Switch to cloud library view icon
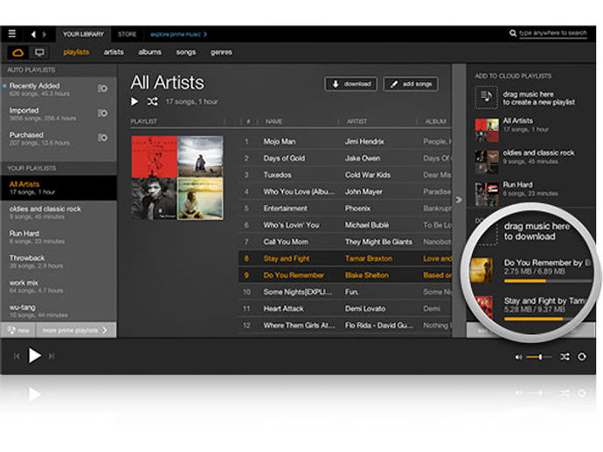 (x=18, y=52)
